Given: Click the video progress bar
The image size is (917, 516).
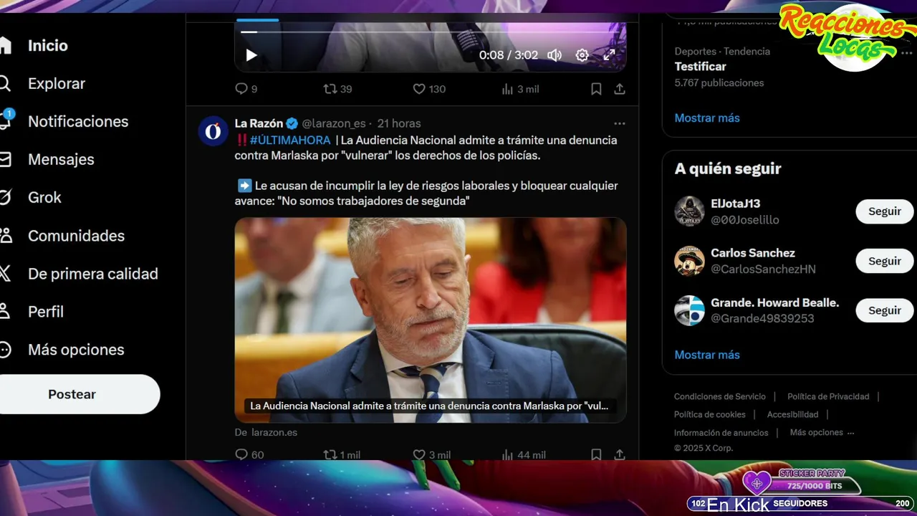Looking at the screenshot, I should [431, 32].
